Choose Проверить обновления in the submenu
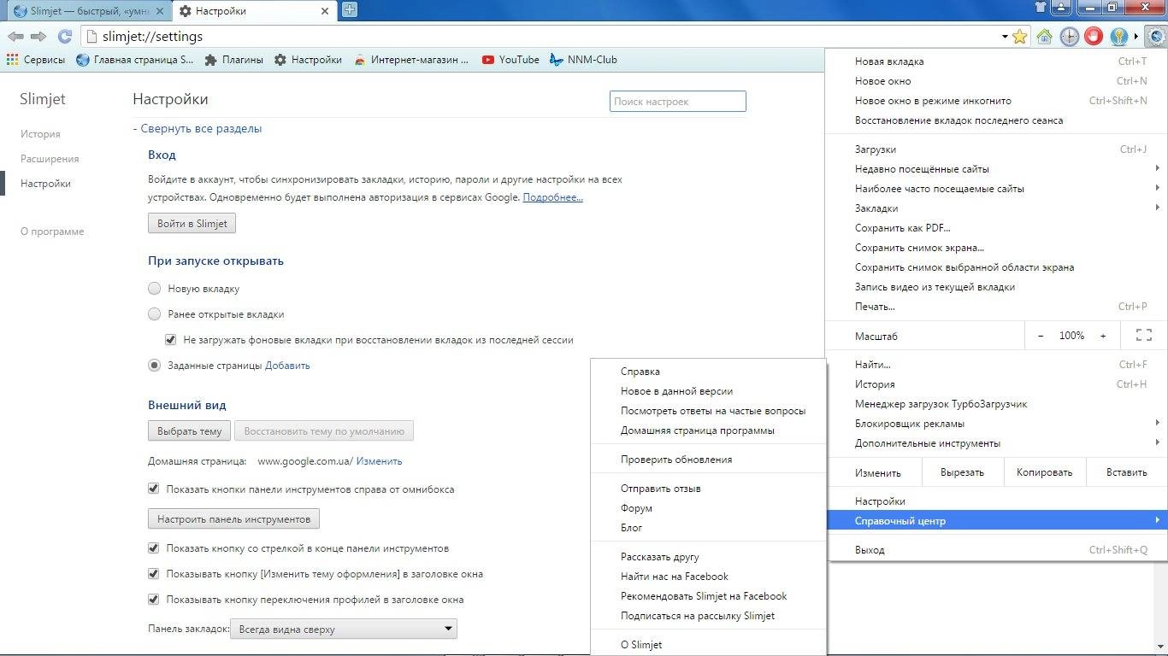This screenshot has height=656, width=1168. tap(709, 460)
